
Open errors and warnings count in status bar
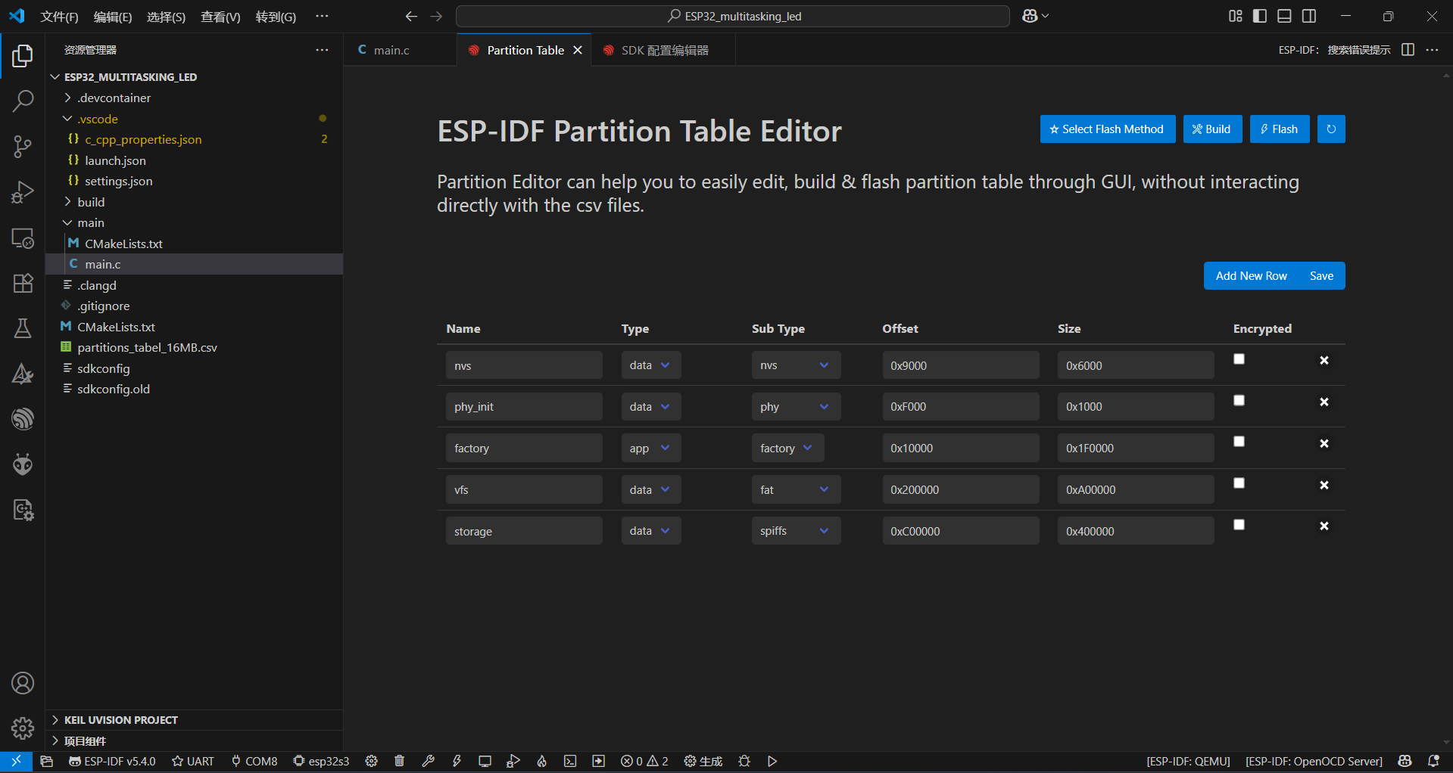[644, 761]
